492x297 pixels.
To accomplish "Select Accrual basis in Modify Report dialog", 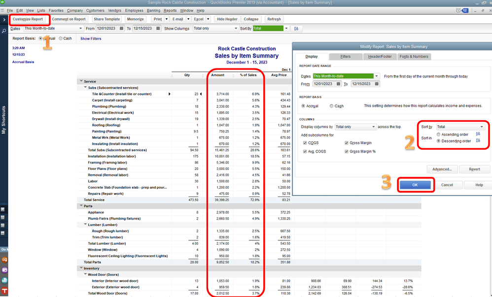I will (x=303, y=106).
